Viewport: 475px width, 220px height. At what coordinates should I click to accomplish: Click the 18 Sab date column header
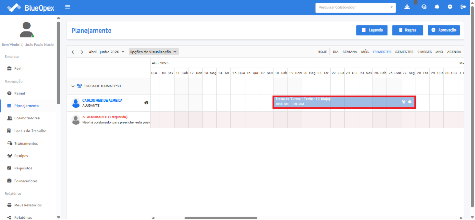(x=280, y=73)
